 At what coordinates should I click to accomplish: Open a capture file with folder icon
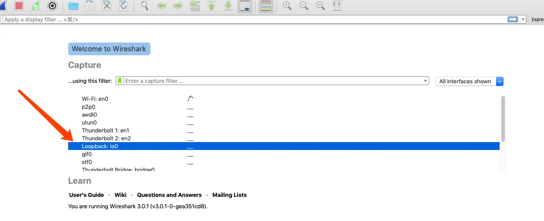tap(73, 6)
